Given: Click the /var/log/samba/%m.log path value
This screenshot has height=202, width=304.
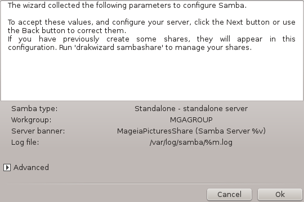Looking at the screenshot, I should (x=191, y=143).
